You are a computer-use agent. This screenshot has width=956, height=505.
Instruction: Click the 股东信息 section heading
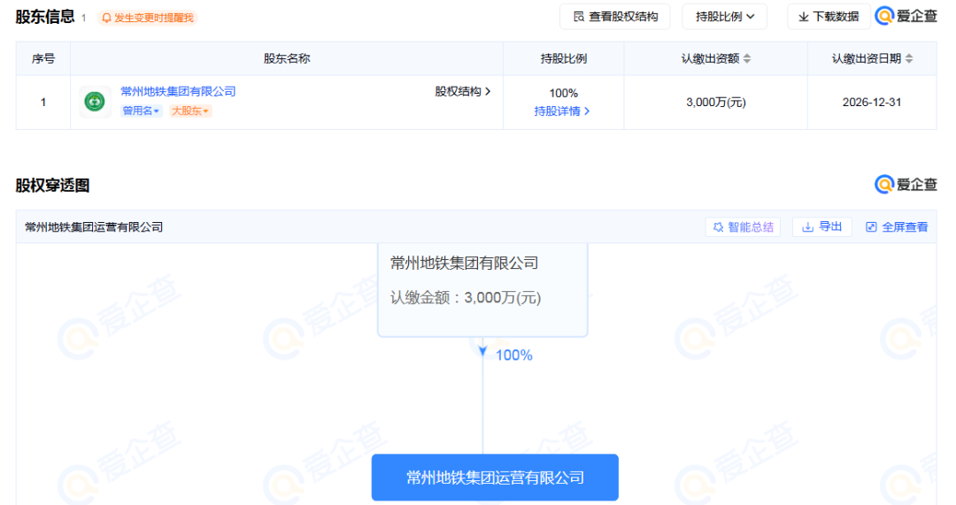tap(45, 17)
